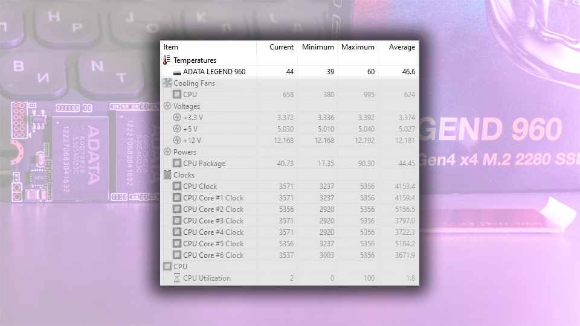Click the +3.3 V lightning icon
Image resolution: width=580 pixels, height=326 pixels.
(x=177, y=117)
